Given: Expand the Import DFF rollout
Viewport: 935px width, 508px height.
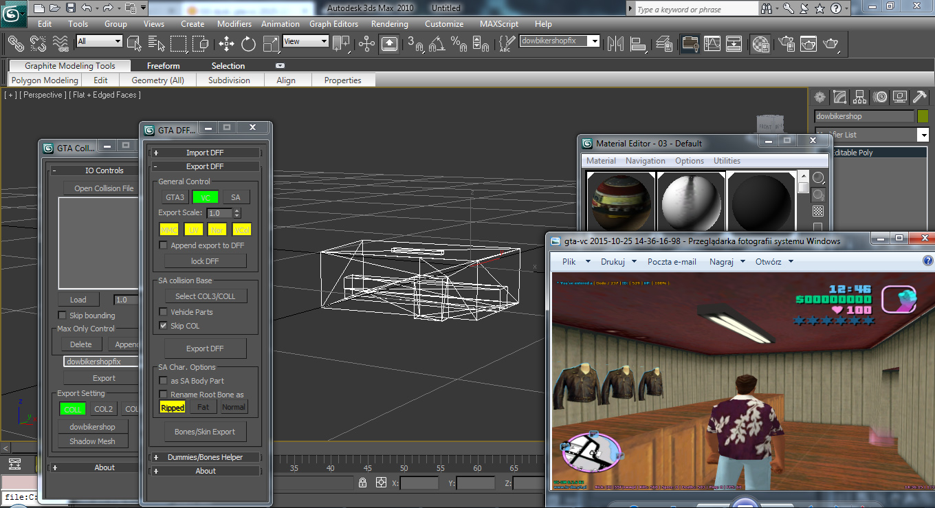Looking at the screenshot, I should click(x=205, y=153).
